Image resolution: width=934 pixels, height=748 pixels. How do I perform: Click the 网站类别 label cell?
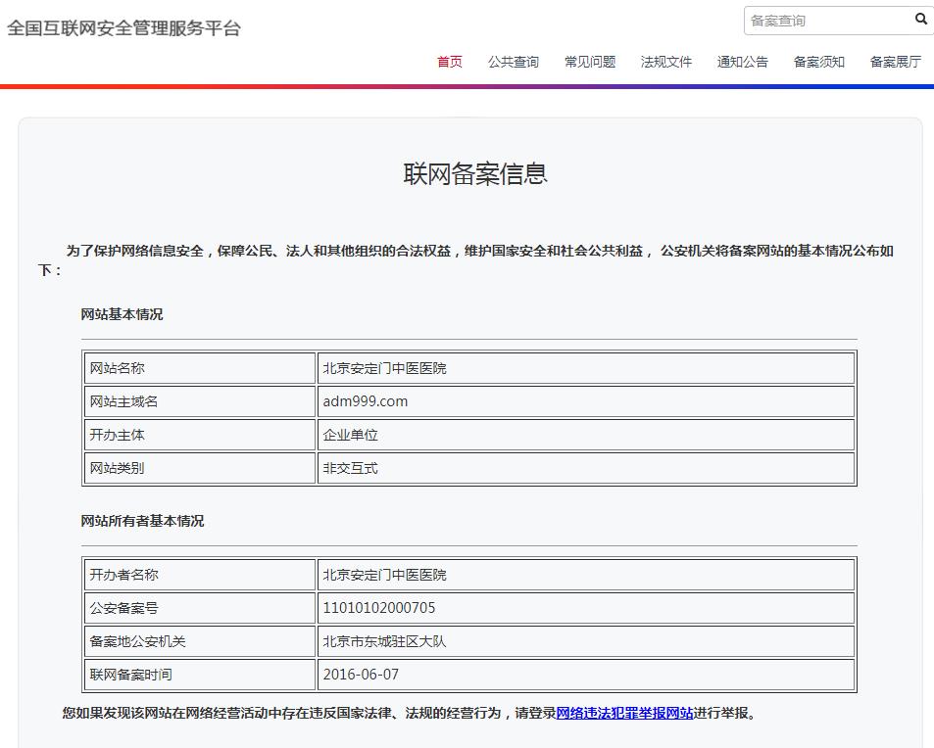pos(200,468)
